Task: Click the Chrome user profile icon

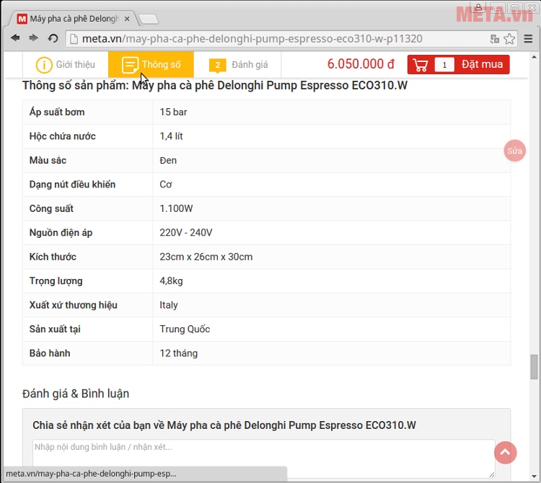Action: coord(478,7)
